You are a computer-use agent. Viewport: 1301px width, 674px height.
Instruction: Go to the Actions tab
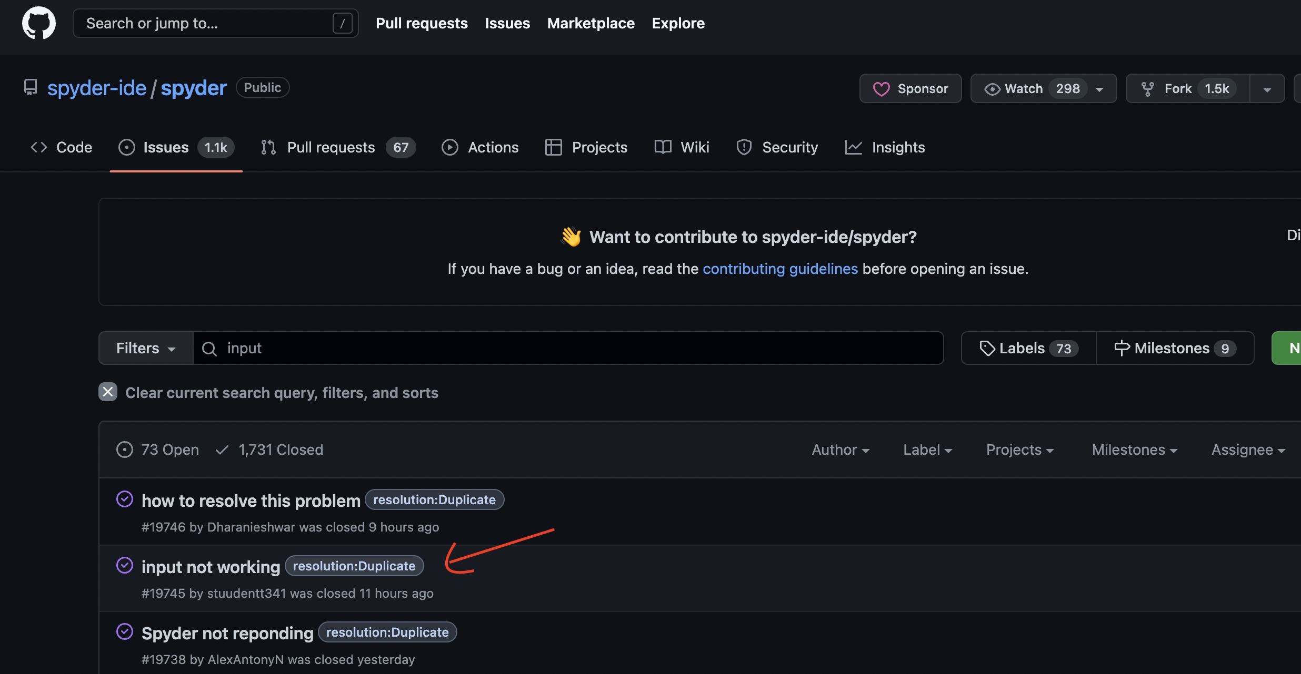[480, 147]
